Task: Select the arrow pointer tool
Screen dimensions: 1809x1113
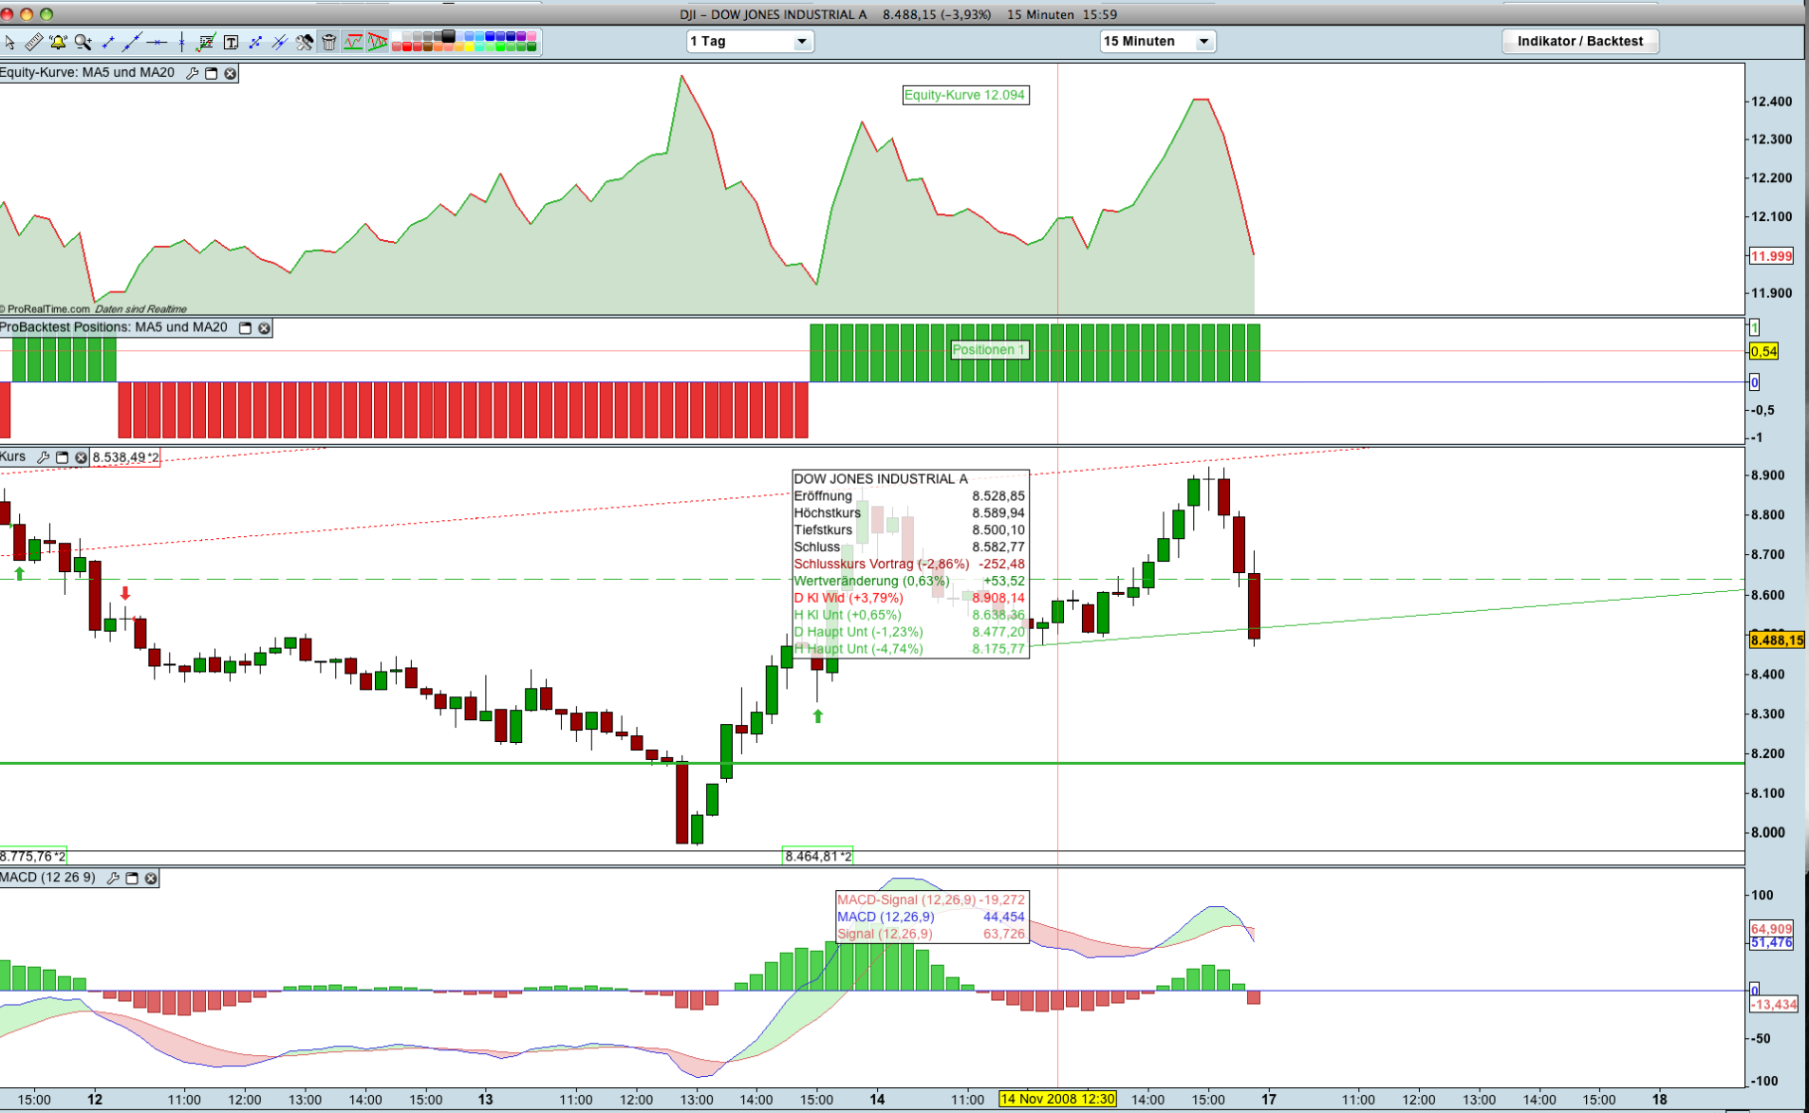Action: point(9,42)
